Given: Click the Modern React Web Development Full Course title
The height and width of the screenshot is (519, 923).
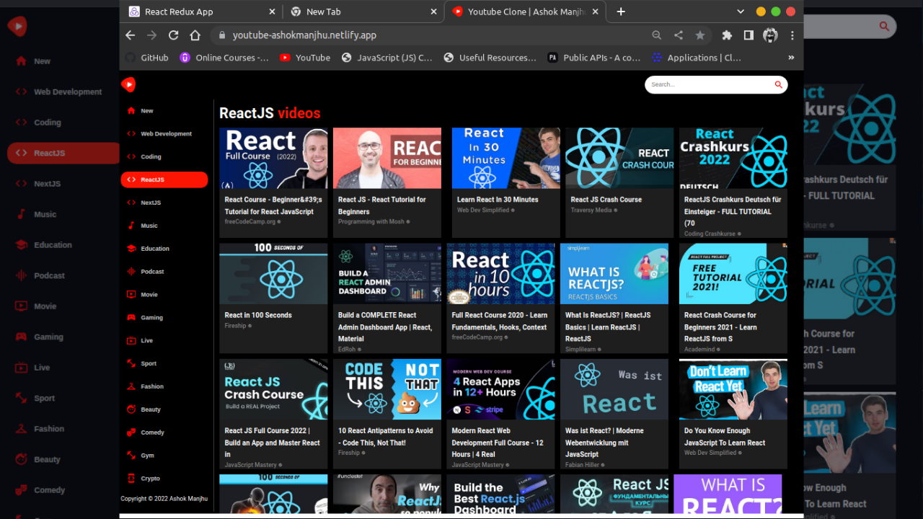Looking at the screenshot, I should 498,443.
